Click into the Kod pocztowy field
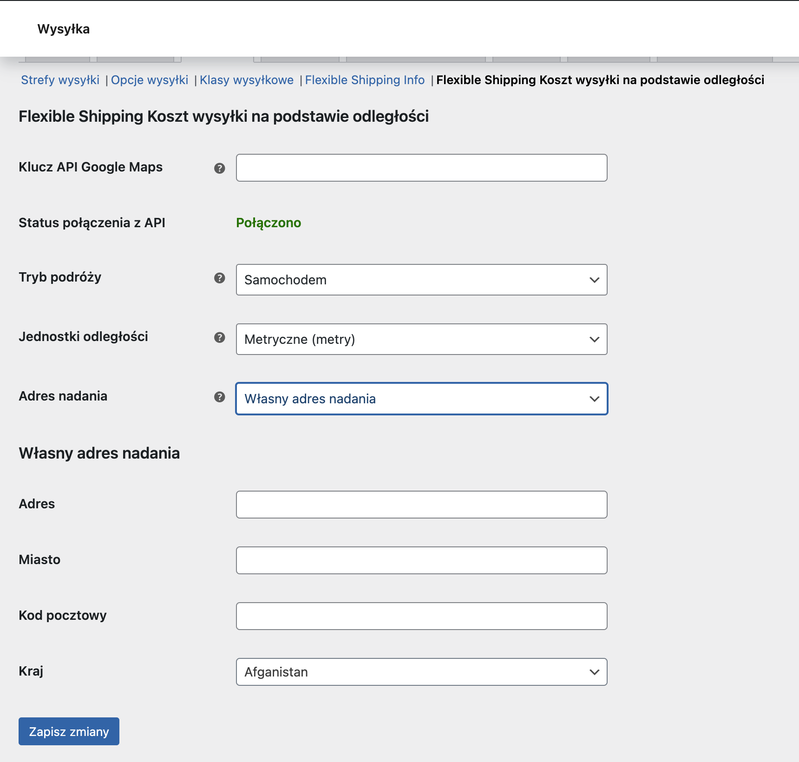The width and height of the screenshot is (799, 762). [422, 616]
